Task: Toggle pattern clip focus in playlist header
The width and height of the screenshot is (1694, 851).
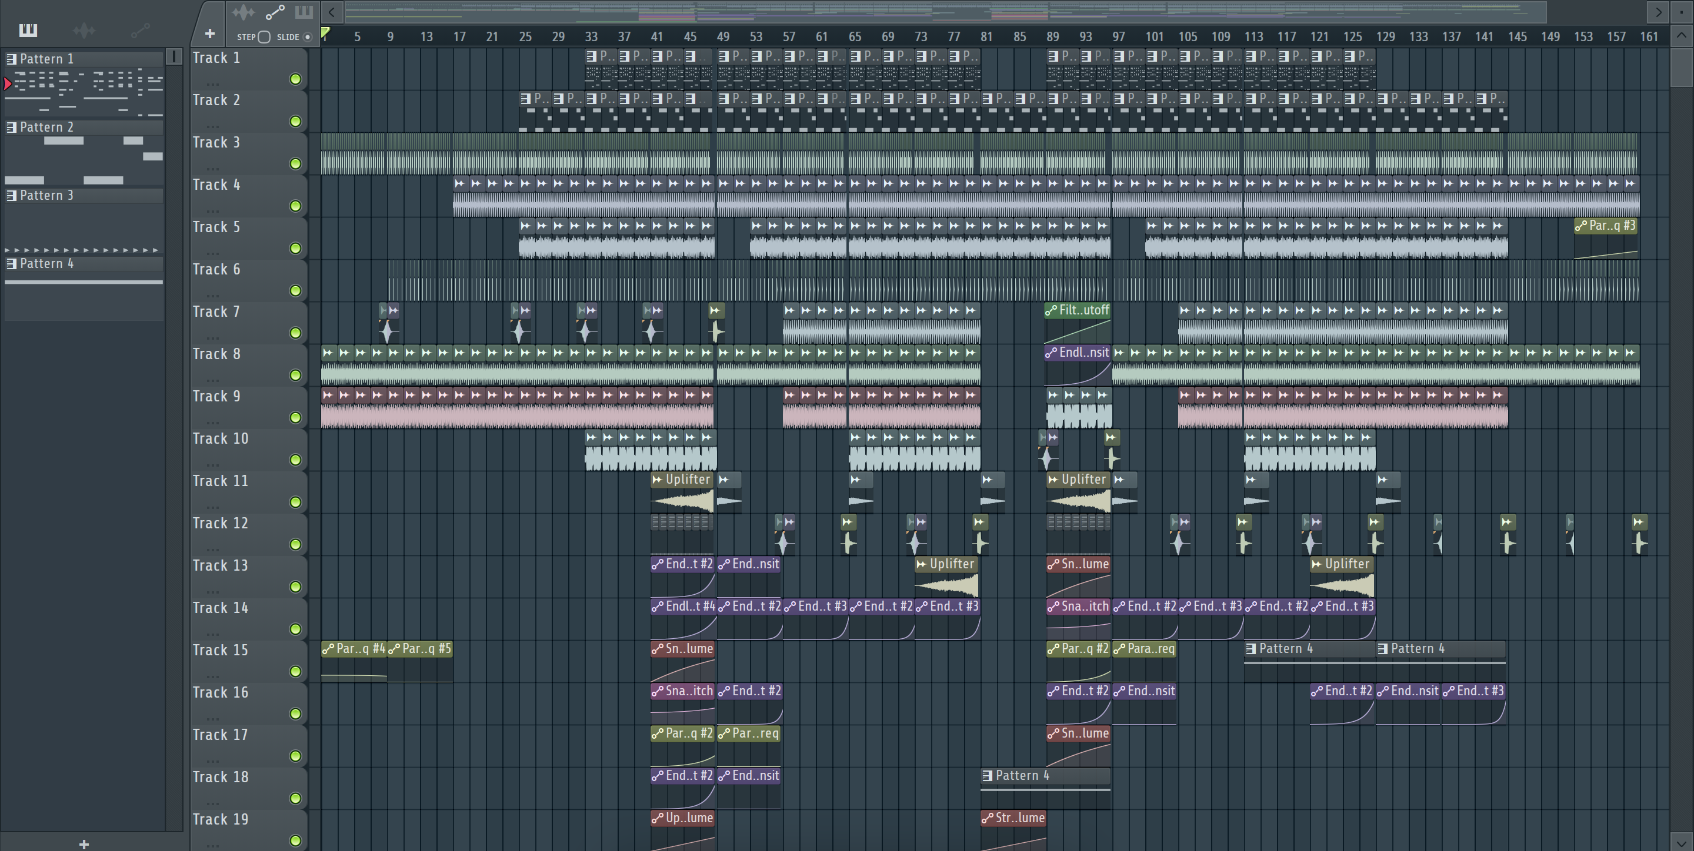Action: 304,12
